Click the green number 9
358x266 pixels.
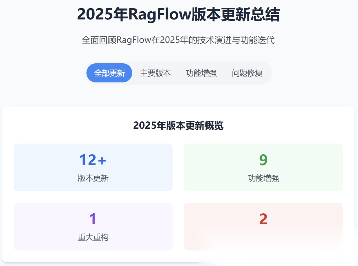coord(263,160)
